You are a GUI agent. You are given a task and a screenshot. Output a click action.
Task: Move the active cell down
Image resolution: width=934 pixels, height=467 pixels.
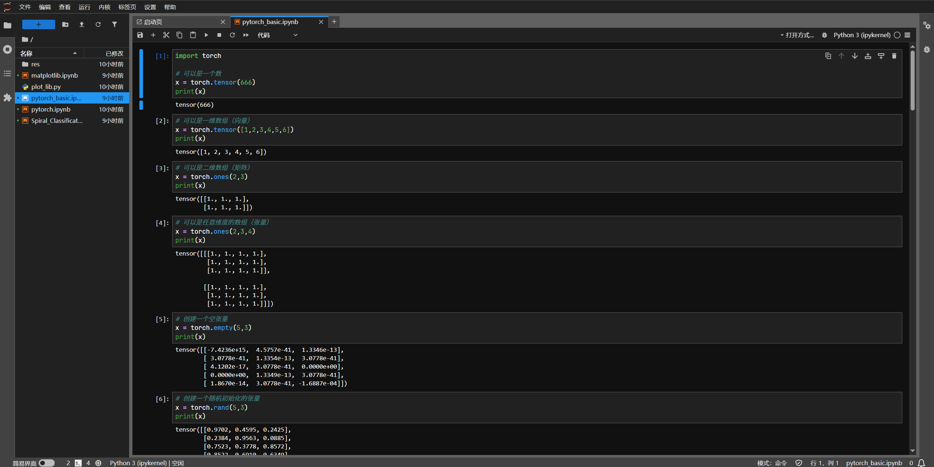[x=854, y=56]
